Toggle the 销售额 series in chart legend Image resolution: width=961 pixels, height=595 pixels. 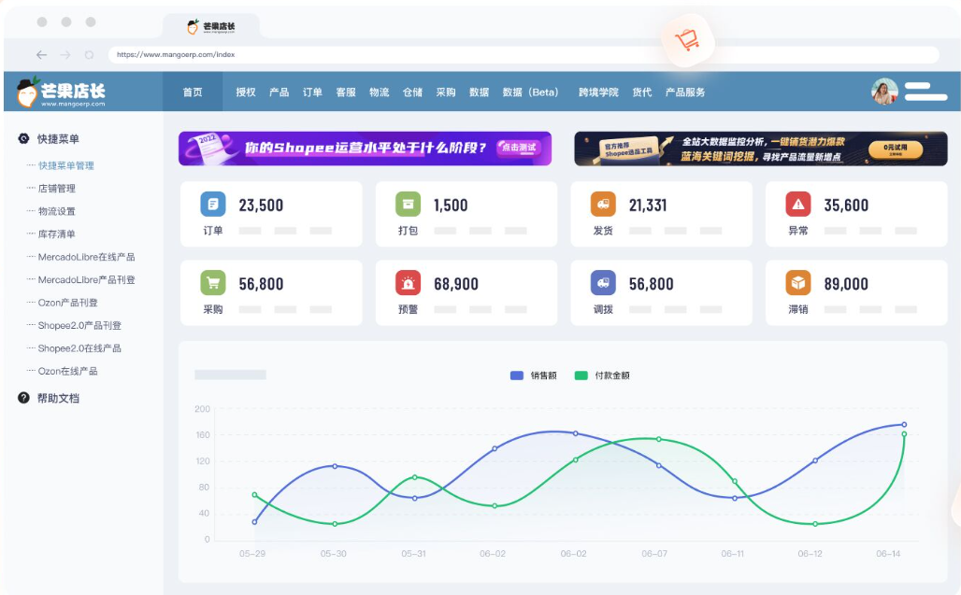[x=533, y=375]
